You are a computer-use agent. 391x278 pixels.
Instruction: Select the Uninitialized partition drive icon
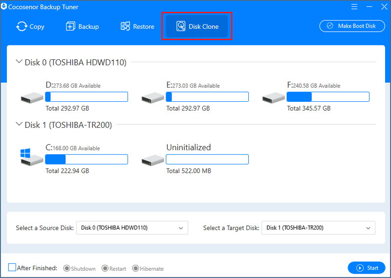pos(152,160)
